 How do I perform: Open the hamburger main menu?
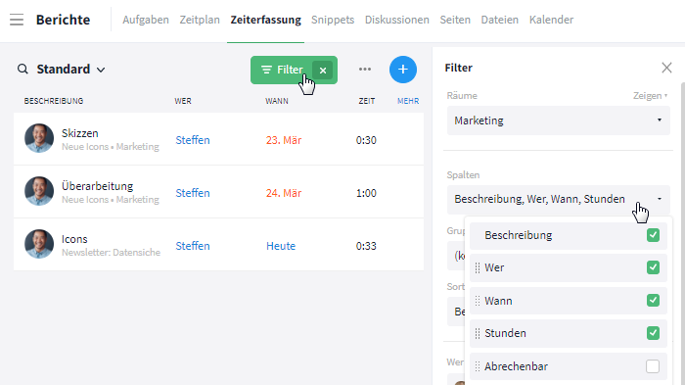[17, 20]
